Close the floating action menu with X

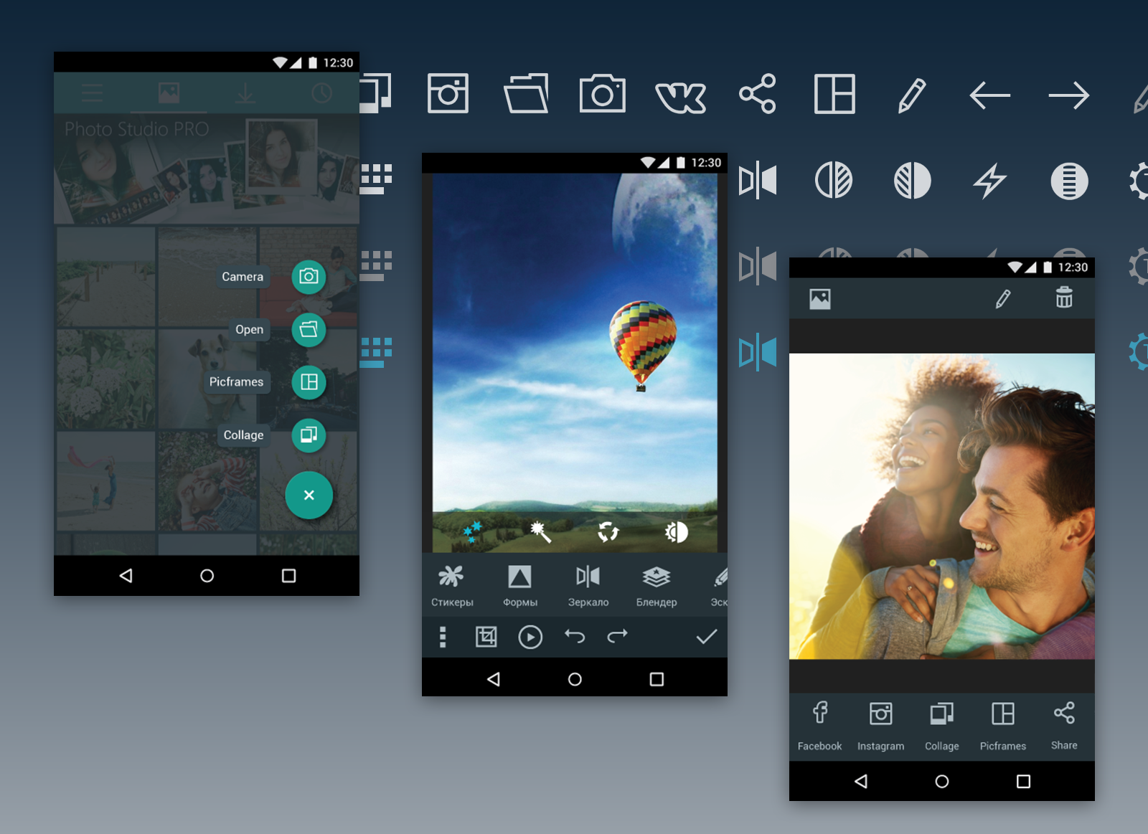[x=309, y=495]
